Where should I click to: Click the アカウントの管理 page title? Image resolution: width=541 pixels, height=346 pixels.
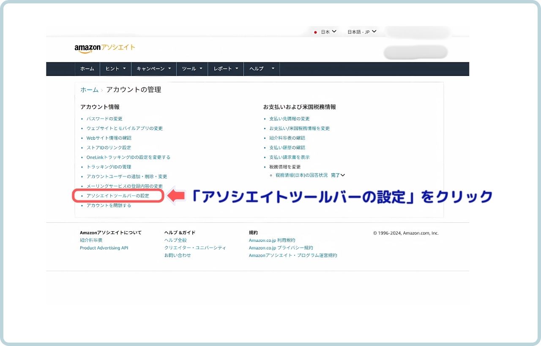point(134,90)
